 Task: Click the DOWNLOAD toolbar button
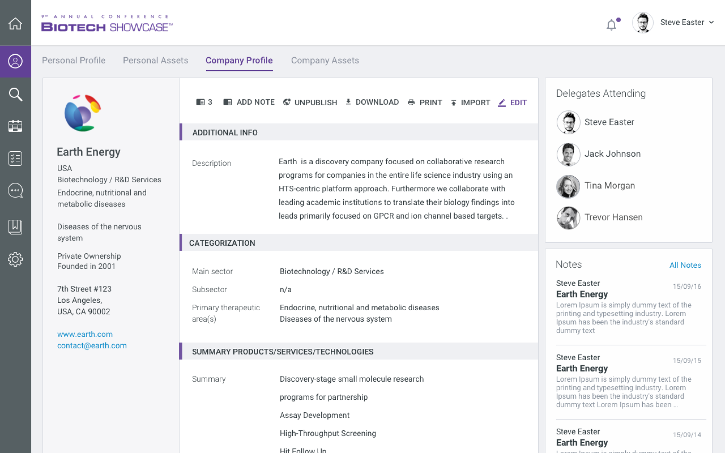pos(372,102)
